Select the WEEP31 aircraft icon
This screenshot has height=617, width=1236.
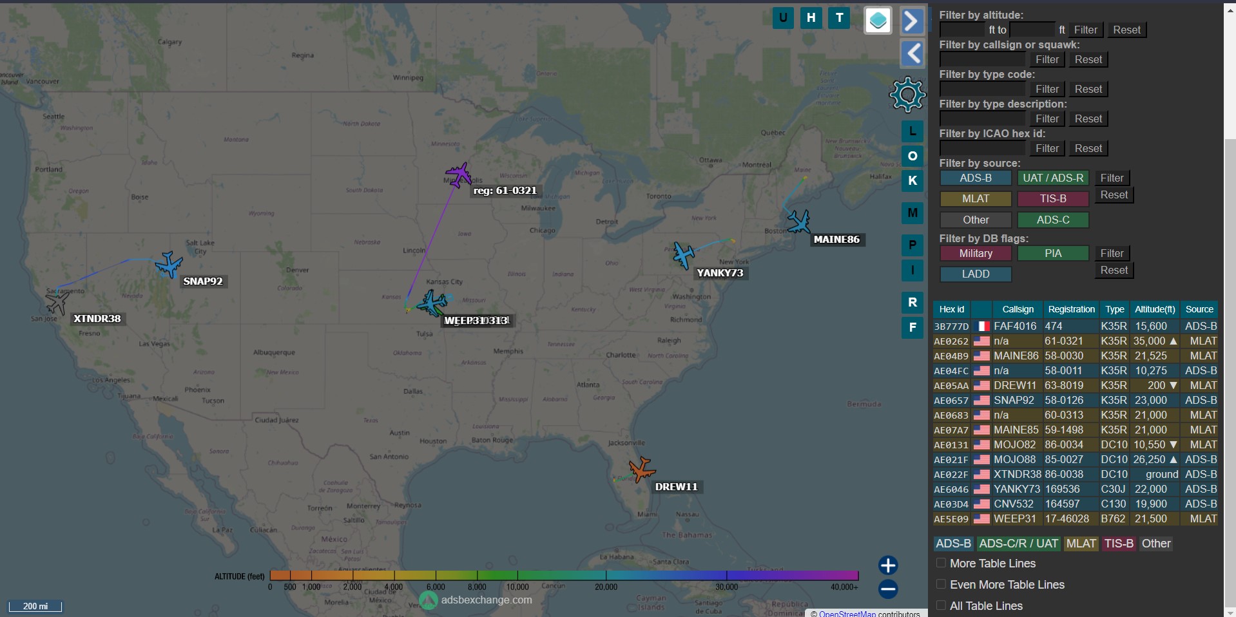[432, 303]
